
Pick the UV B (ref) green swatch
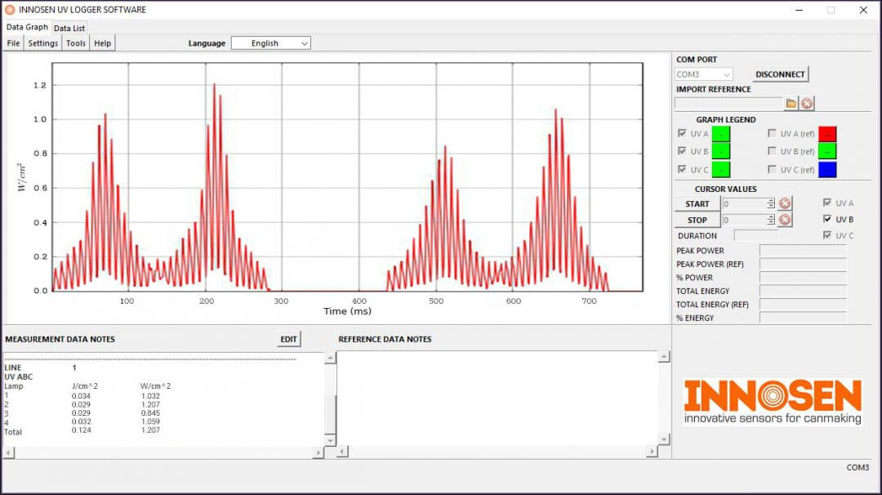(x=826, y=151)
